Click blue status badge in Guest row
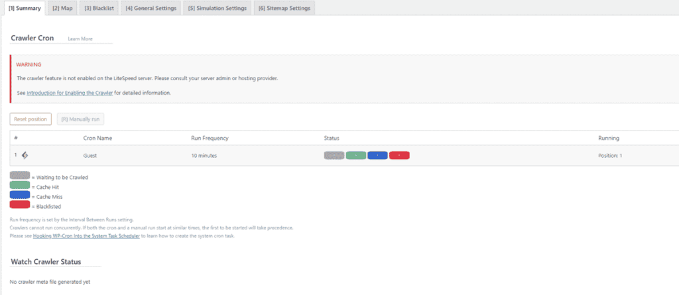Screen dimensions: 679x295 tap(377, 156)
